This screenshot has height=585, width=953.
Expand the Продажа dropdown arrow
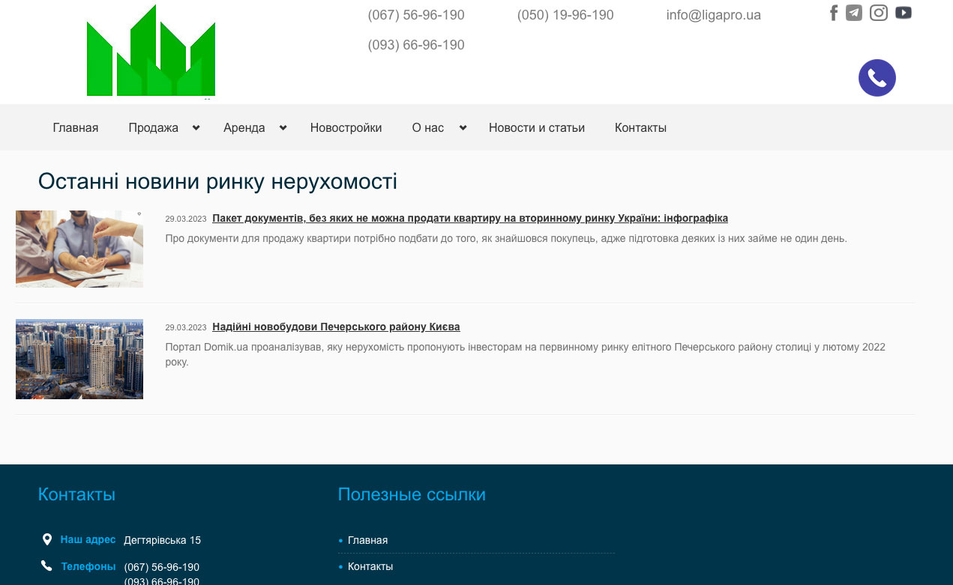196,128
